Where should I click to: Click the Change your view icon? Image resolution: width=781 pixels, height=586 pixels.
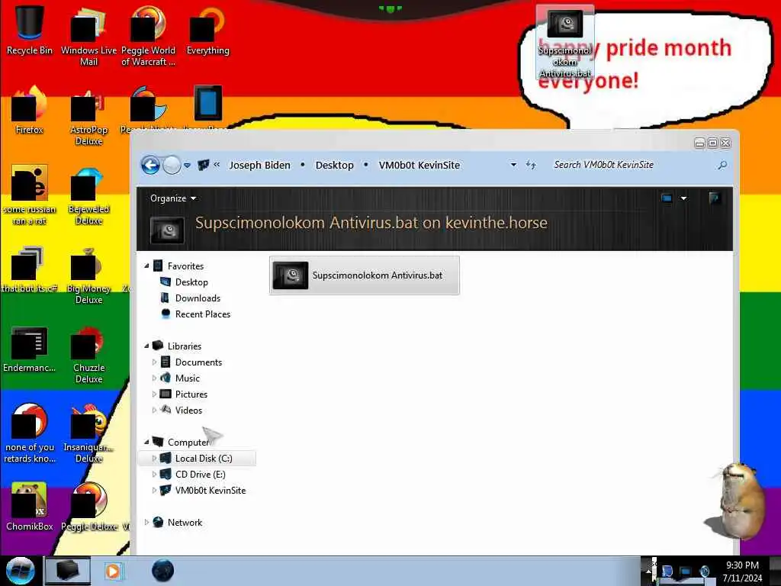point(667,198)
